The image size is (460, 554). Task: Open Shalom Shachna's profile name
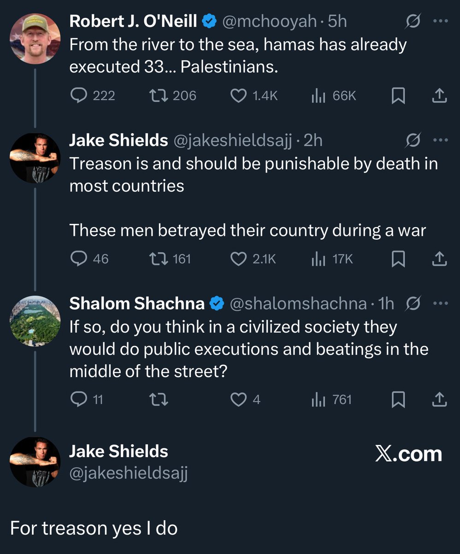click(x=137, y=303)
